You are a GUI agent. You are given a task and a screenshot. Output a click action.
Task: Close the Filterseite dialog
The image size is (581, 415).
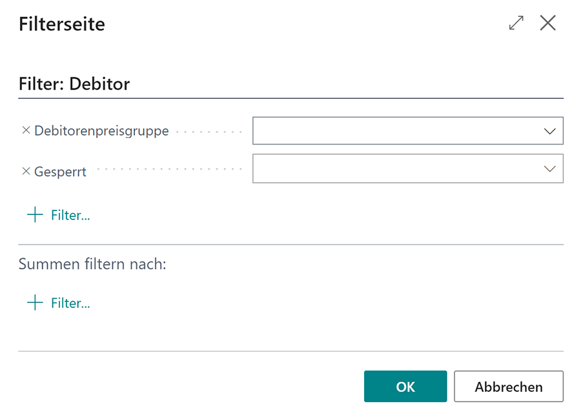[548, 23]
